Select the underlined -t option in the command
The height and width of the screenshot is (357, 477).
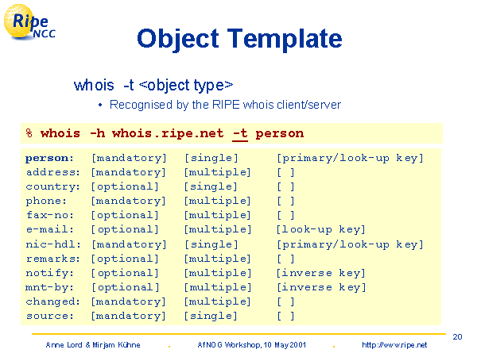[239, 133]
